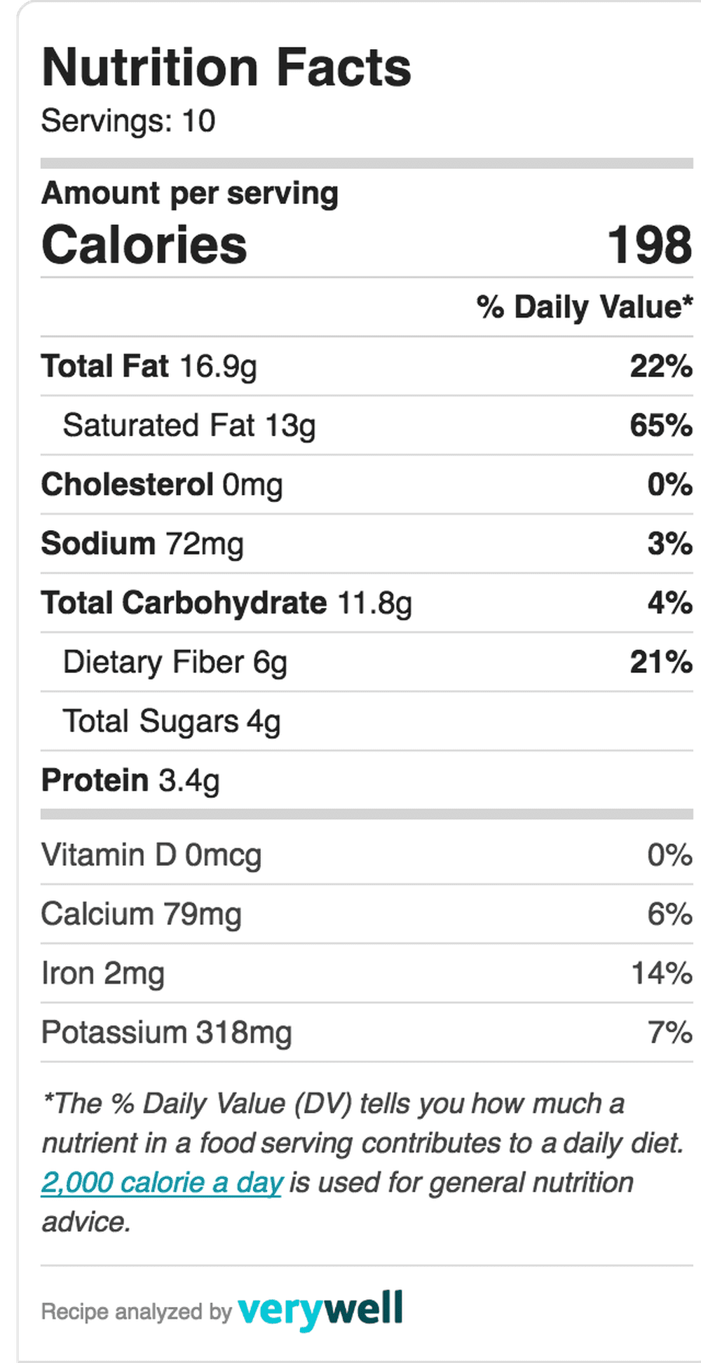Click the Sodium 72mg label

(x=142, y=544)
